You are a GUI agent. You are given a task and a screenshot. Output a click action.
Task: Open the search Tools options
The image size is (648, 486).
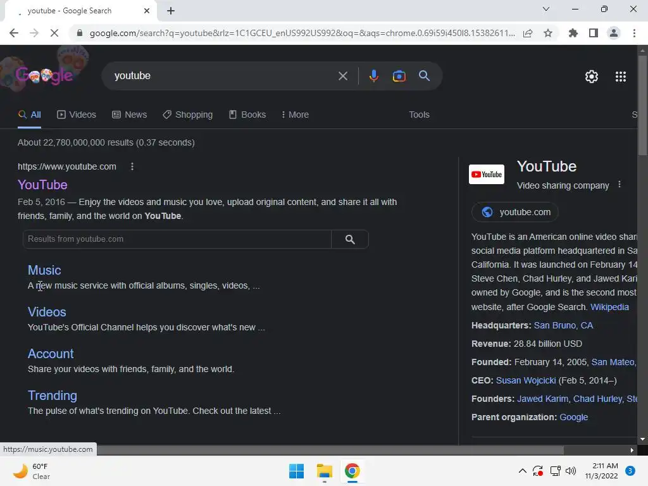click(x=419, y=115)
